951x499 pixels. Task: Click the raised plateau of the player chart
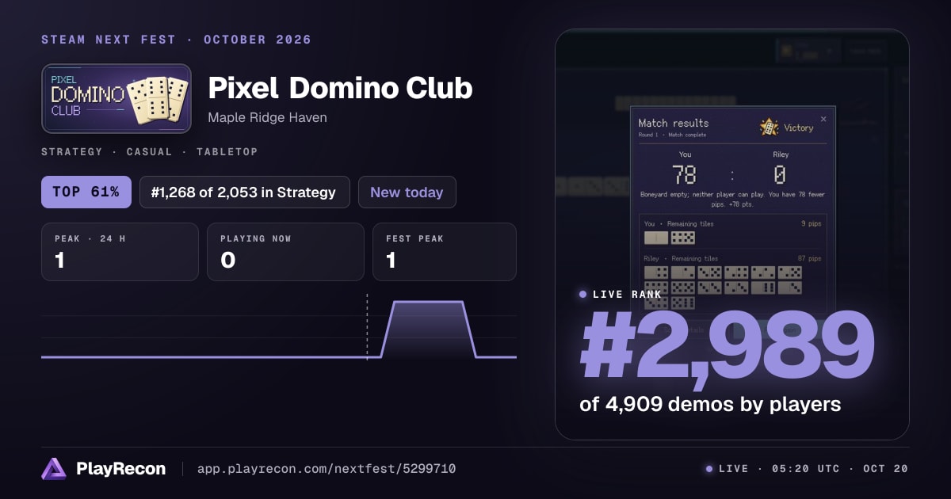429,302
